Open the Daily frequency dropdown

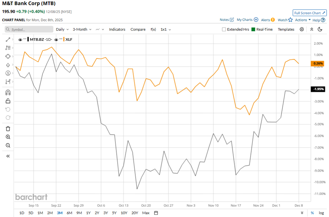click(62, 29)
